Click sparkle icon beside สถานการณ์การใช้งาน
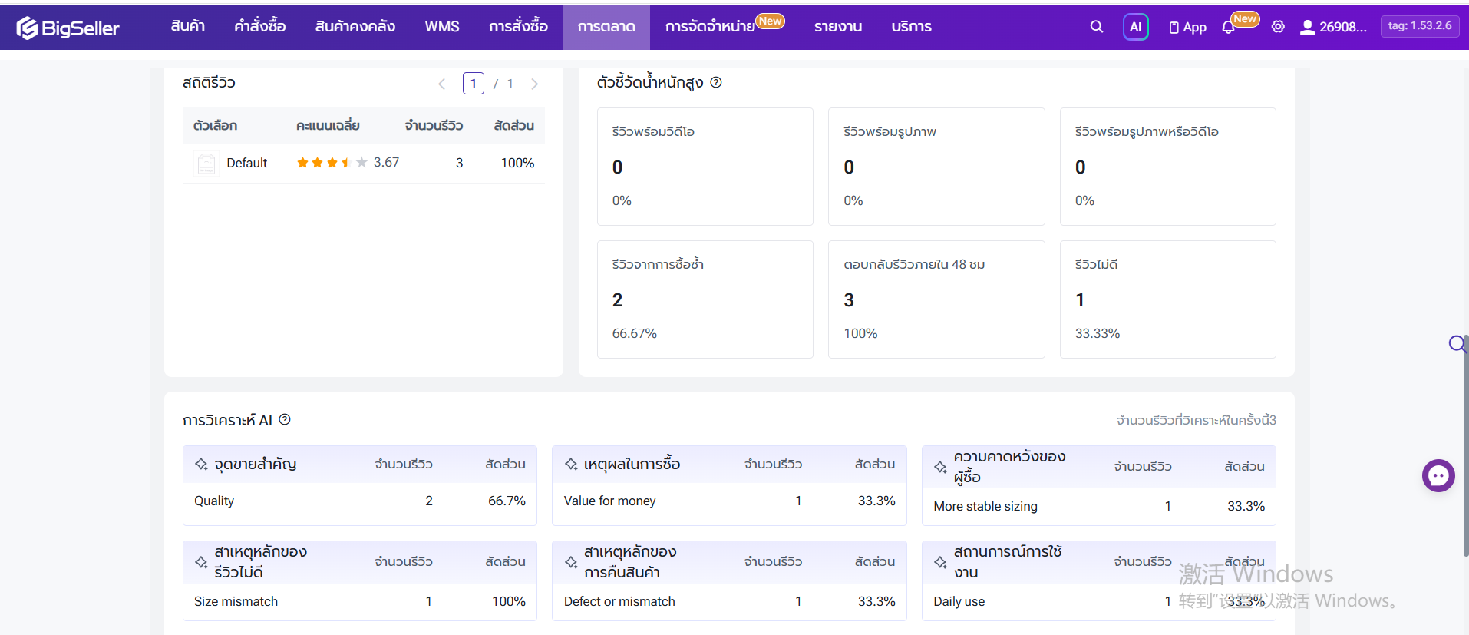The image size is (1469, 635). click(x=940, y=562)
